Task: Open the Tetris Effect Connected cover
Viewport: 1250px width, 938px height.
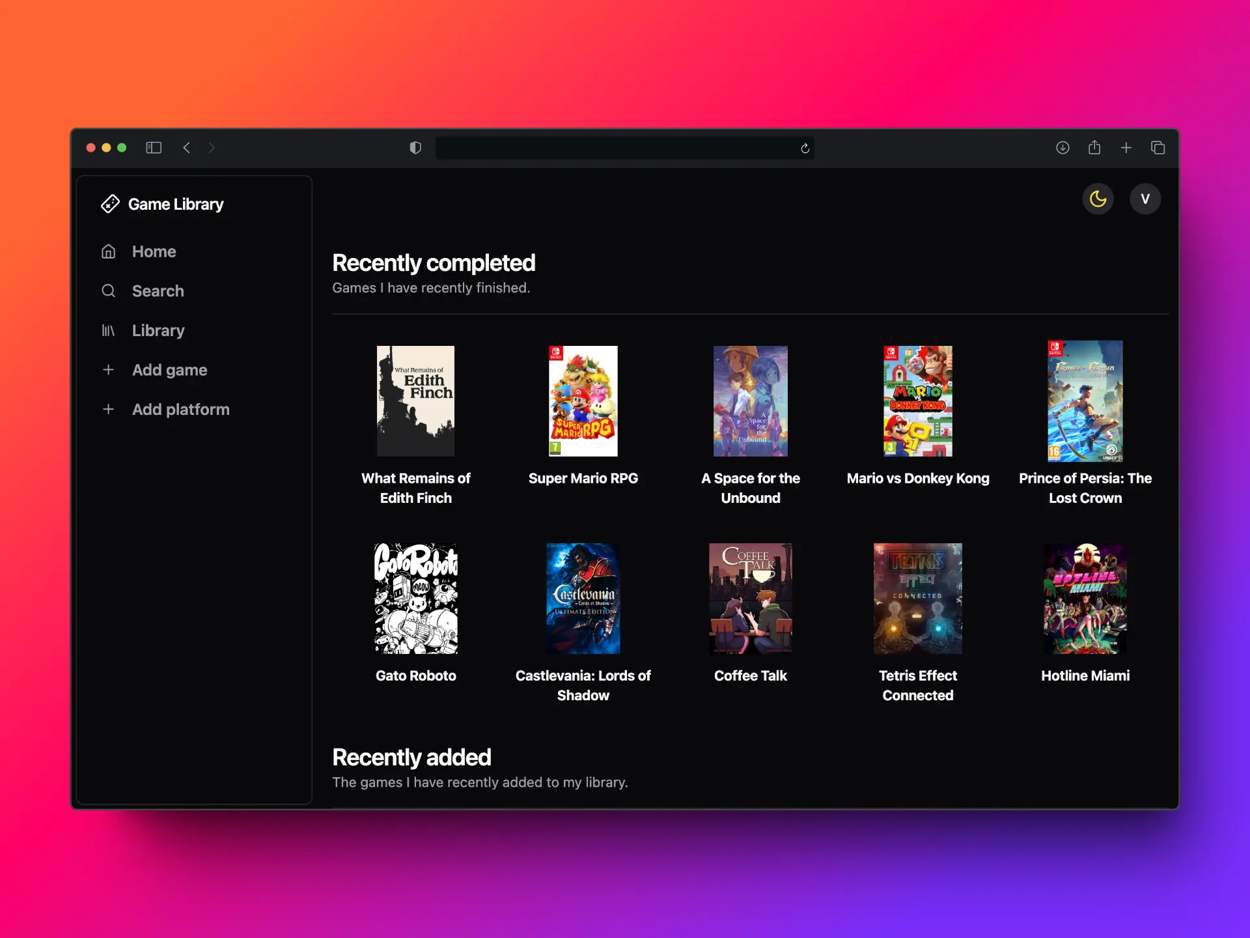Action: click(917, 598)
